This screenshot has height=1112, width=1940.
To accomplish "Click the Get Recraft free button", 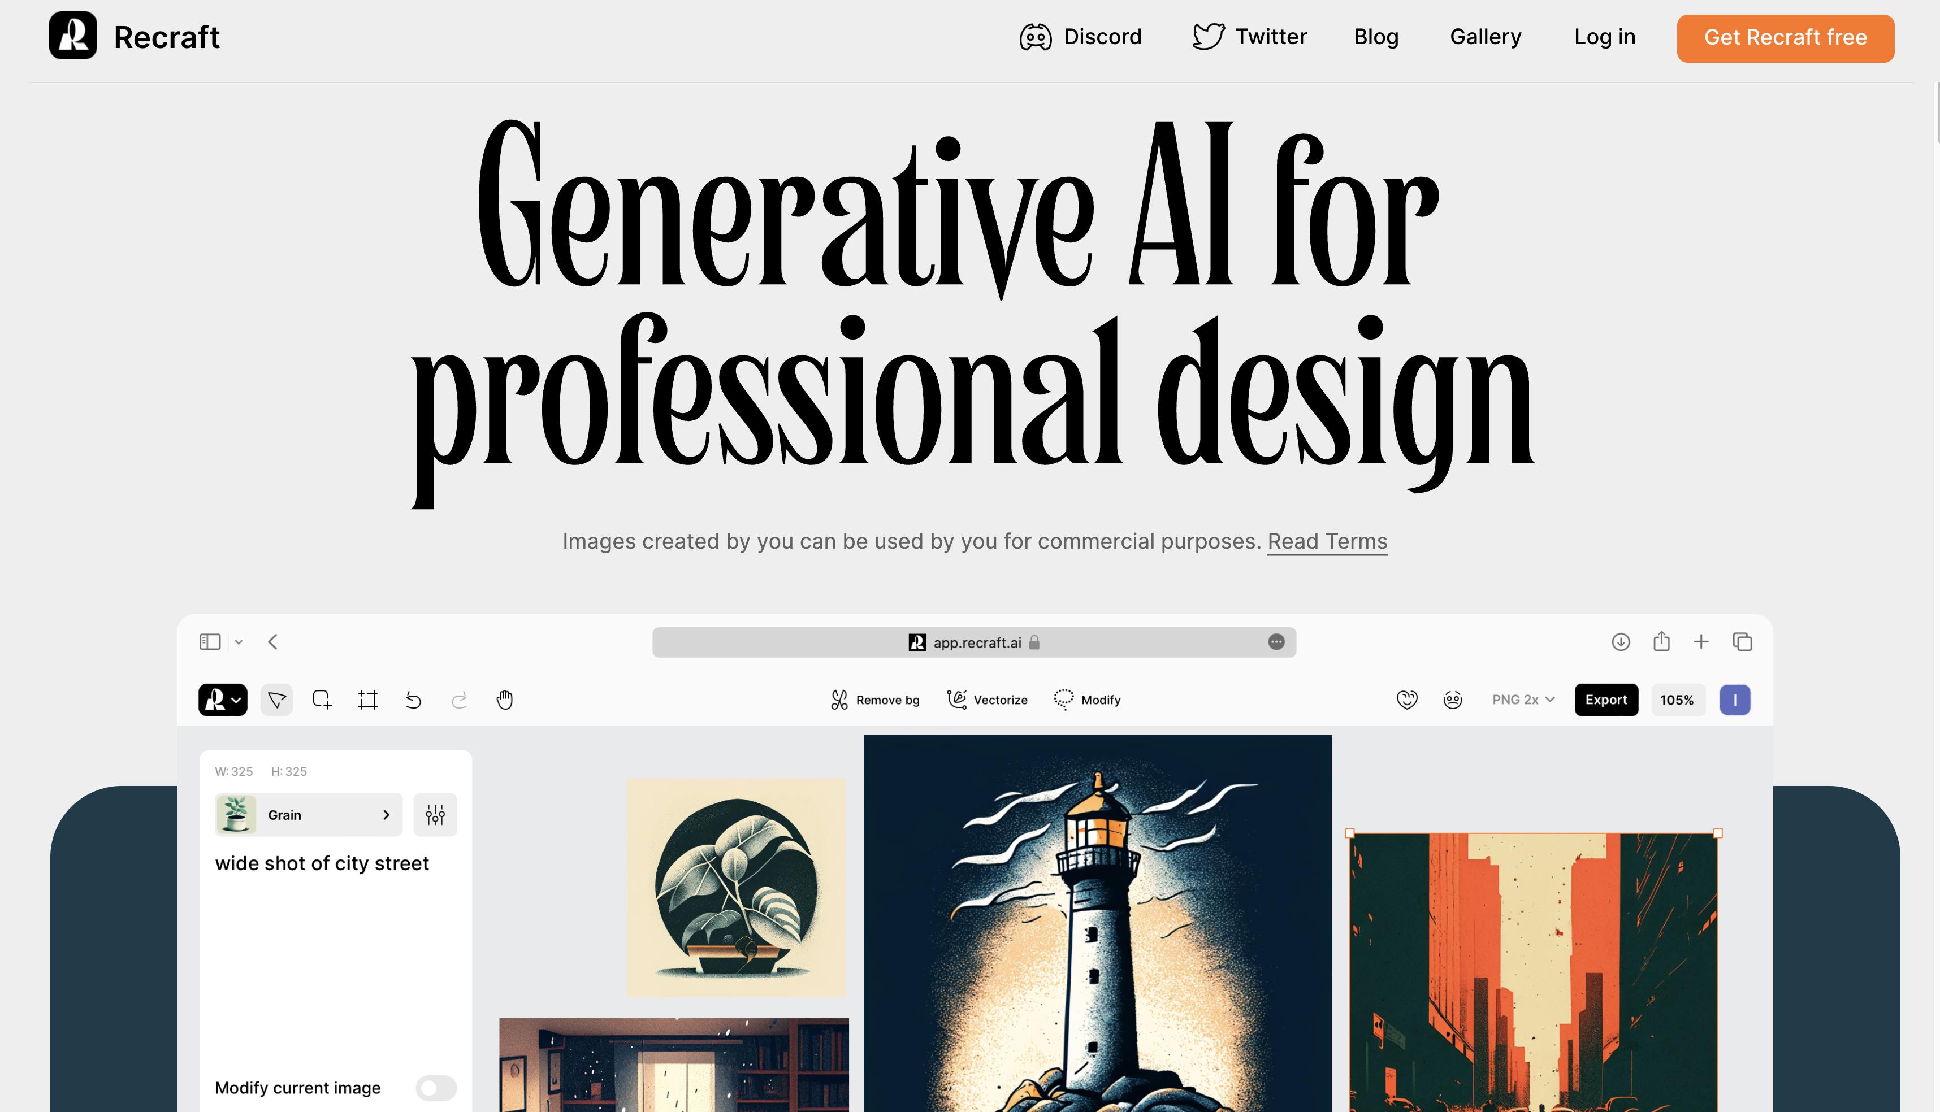I will coord(1784,37).
